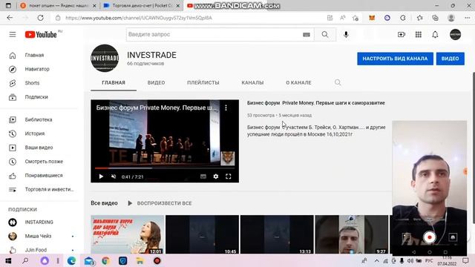Open the YouTube hamburger guide menu
Screen dimensions: 475x267
click(x=13, y=35)
